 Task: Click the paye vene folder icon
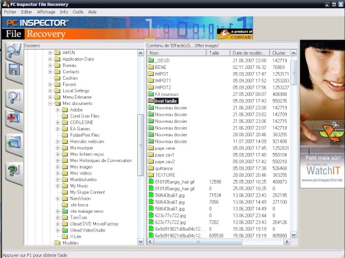151,148
